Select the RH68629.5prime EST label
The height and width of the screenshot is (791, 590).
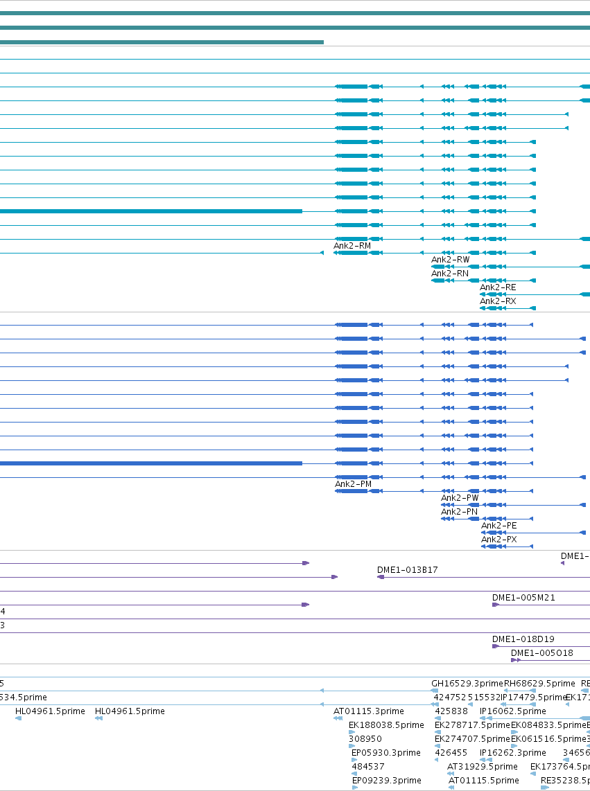[x=539, y=684]
